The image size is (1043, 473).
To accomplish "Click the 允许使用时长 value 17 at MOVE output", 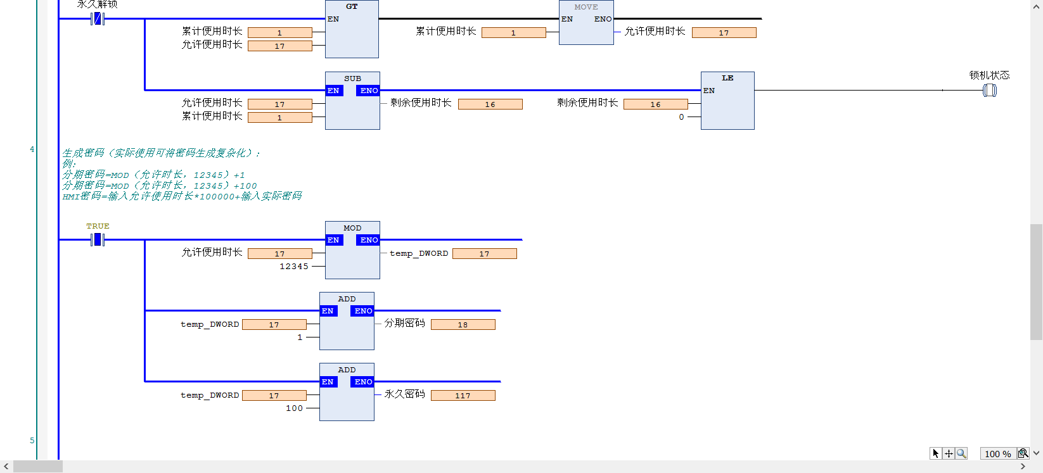I will (x=724, y=33).
